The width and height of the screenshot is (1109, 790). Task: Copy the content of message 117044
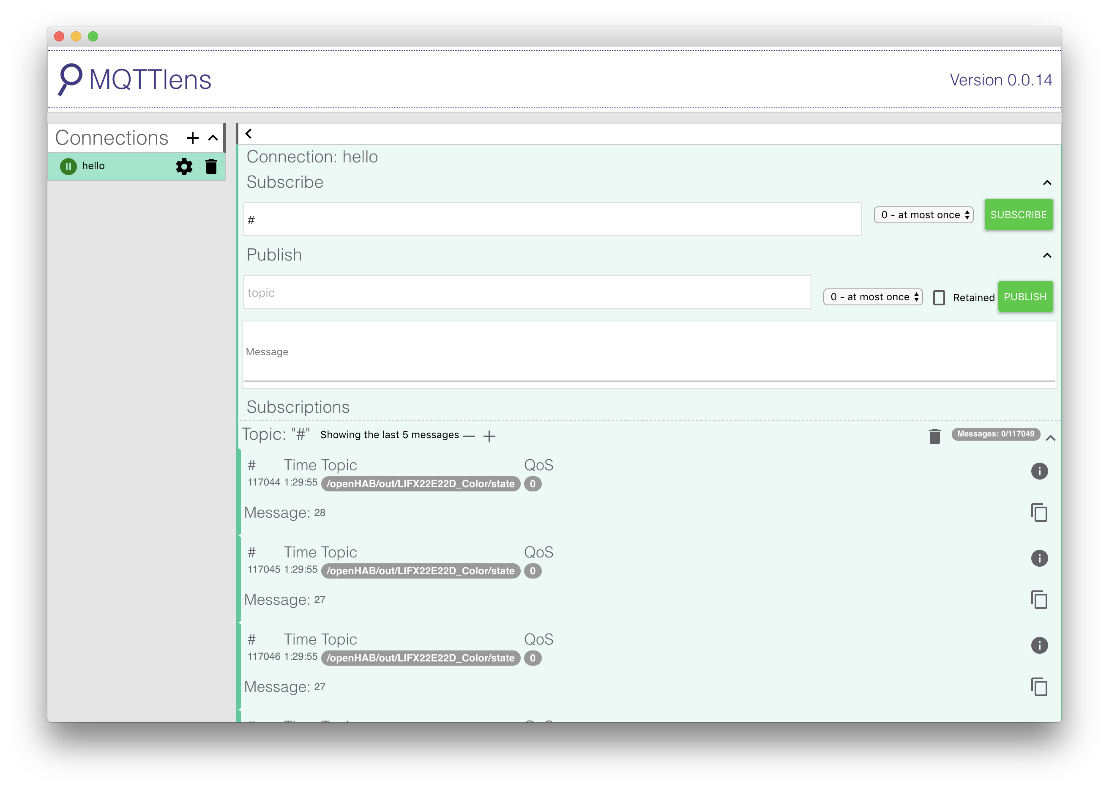(x=1039, y=513)
